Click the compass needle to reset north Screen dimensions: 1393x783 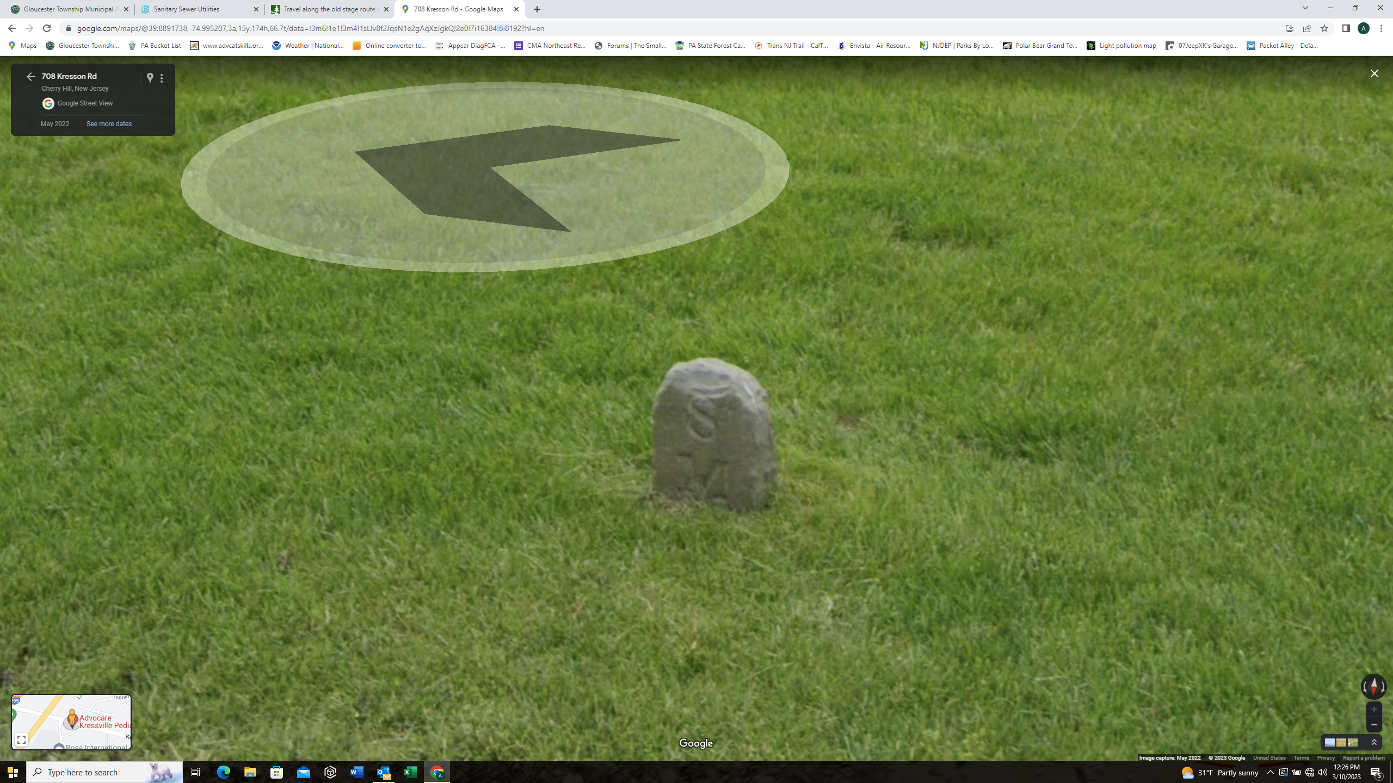(x=1374, y=686)
